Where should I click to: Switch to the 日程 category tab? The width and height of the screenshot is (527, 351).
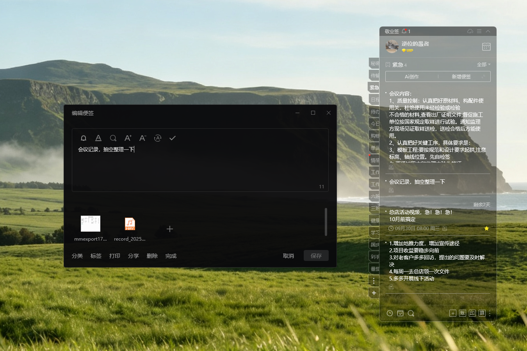pos(374,100)
